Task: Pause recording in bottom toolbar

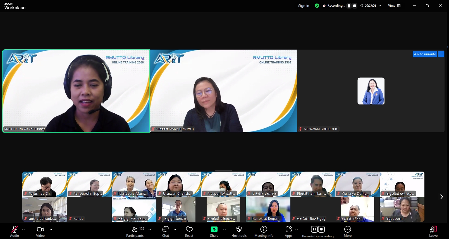Action: 314,229
